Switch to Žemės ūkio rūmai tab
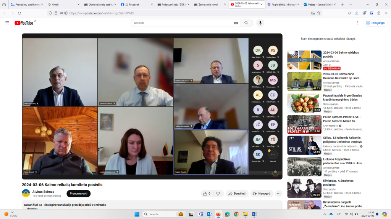This screenshot has width=391, height=219. (x=209, y=5)
